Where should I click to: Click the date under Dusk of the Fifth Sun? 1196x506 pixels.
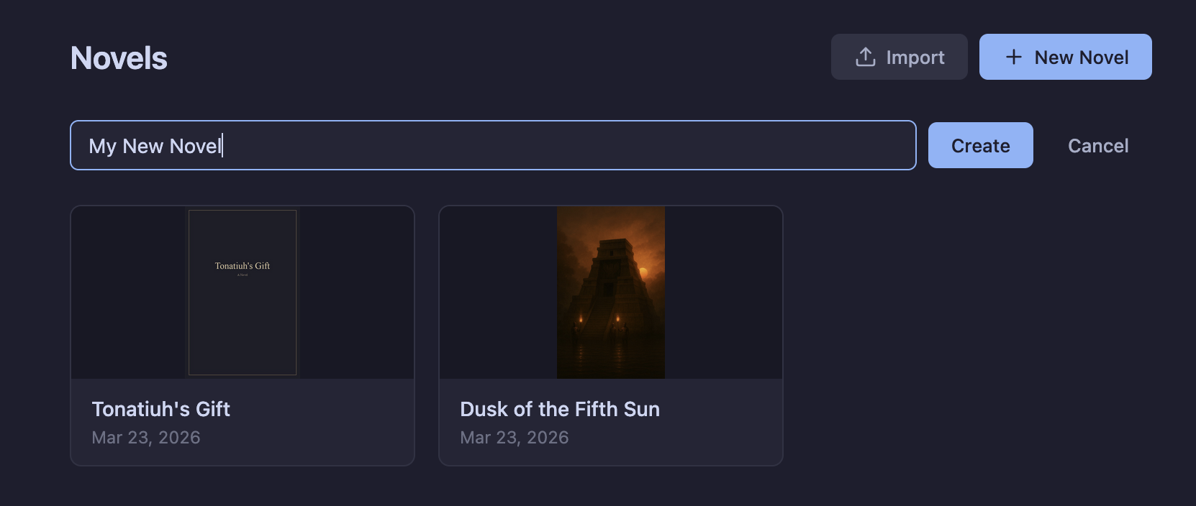click(x=514, y=438)
